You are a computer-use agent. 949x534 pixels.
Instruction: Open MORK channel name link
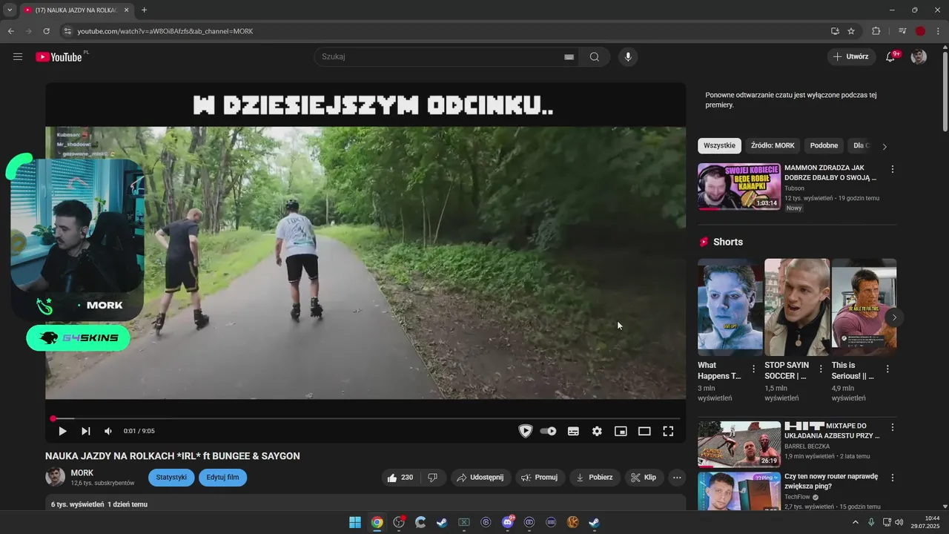coord(82,473)
